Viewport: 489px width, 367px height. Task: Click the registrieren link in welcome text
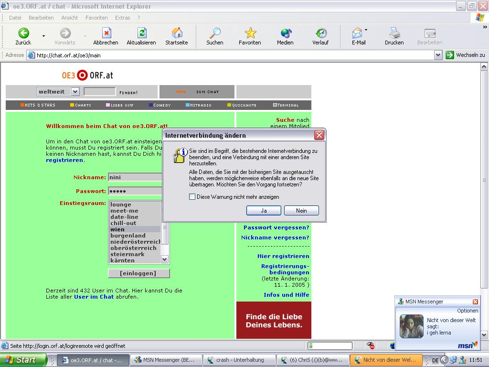click(x=64, y=160)
